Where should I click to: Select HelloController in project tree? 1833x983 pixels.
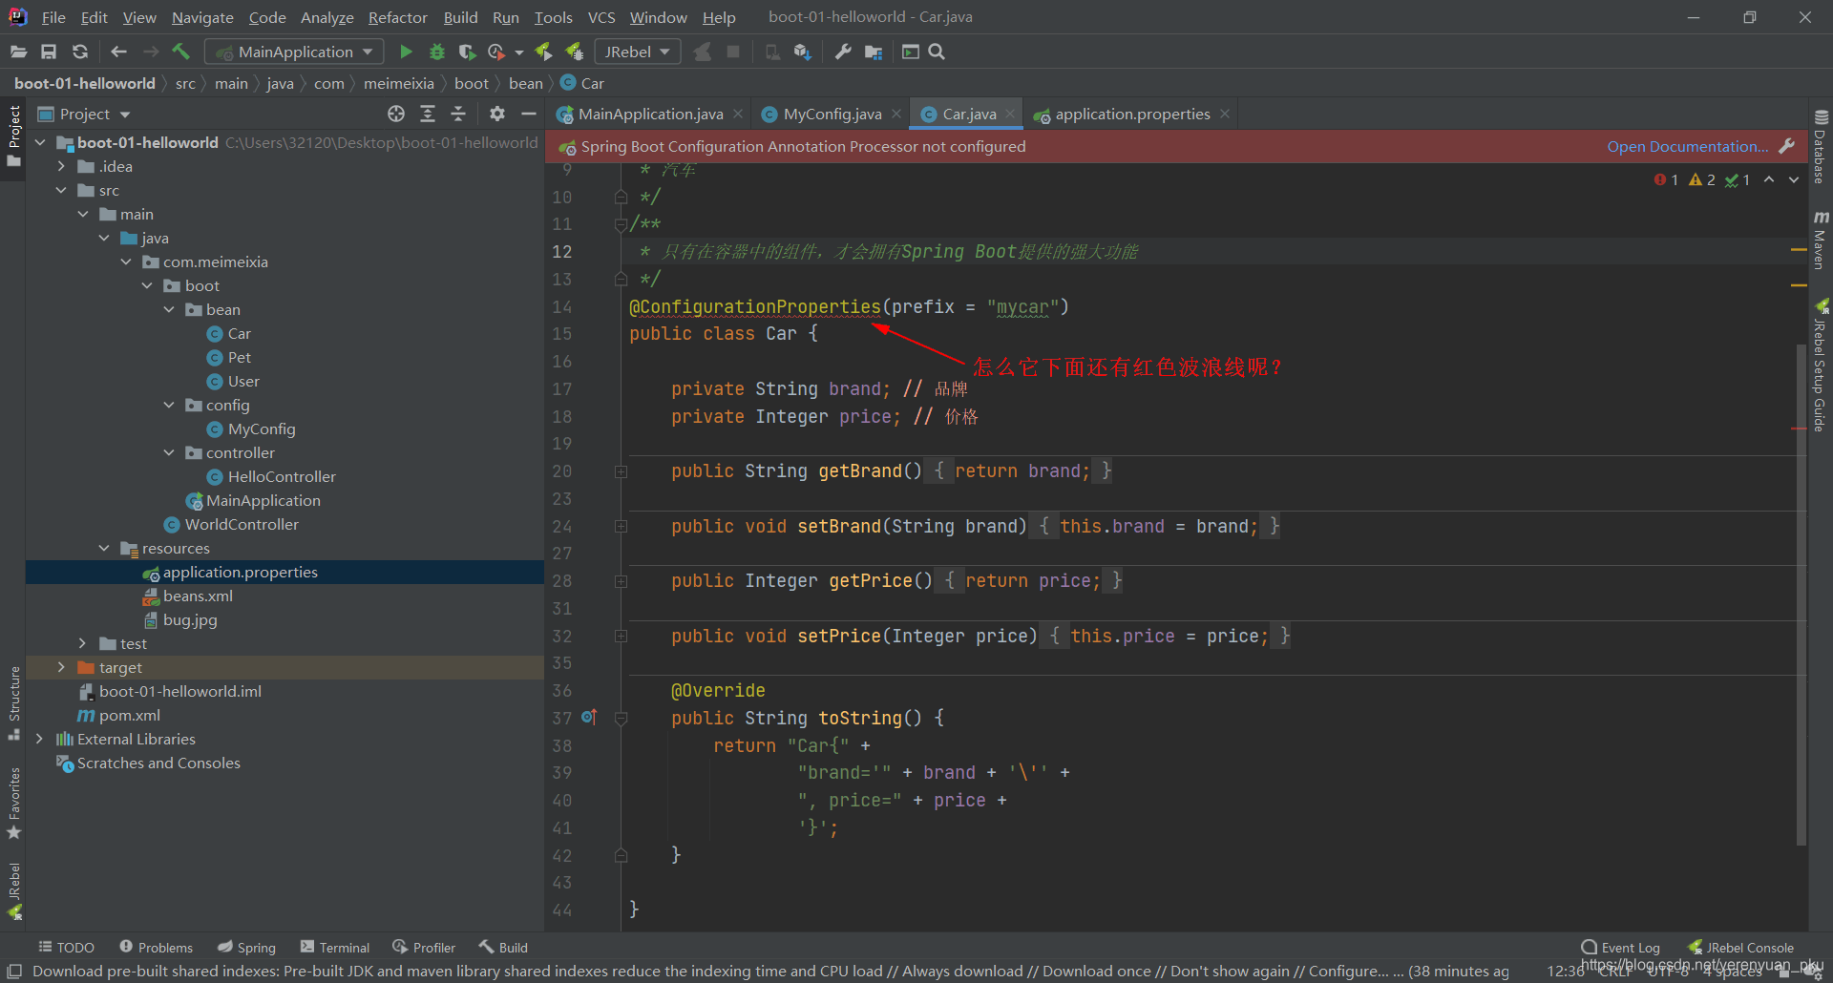click(x=282, y=476)
